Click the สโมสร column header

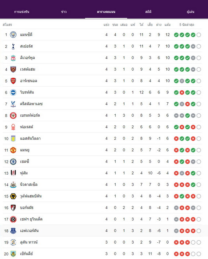(x=7, y=25)
